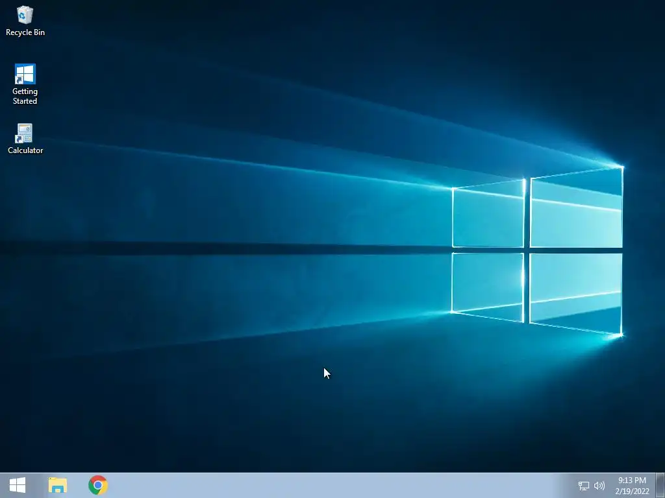Open the network status tray icon
Screen dimensions: 665x498
(x=584, y=486)
